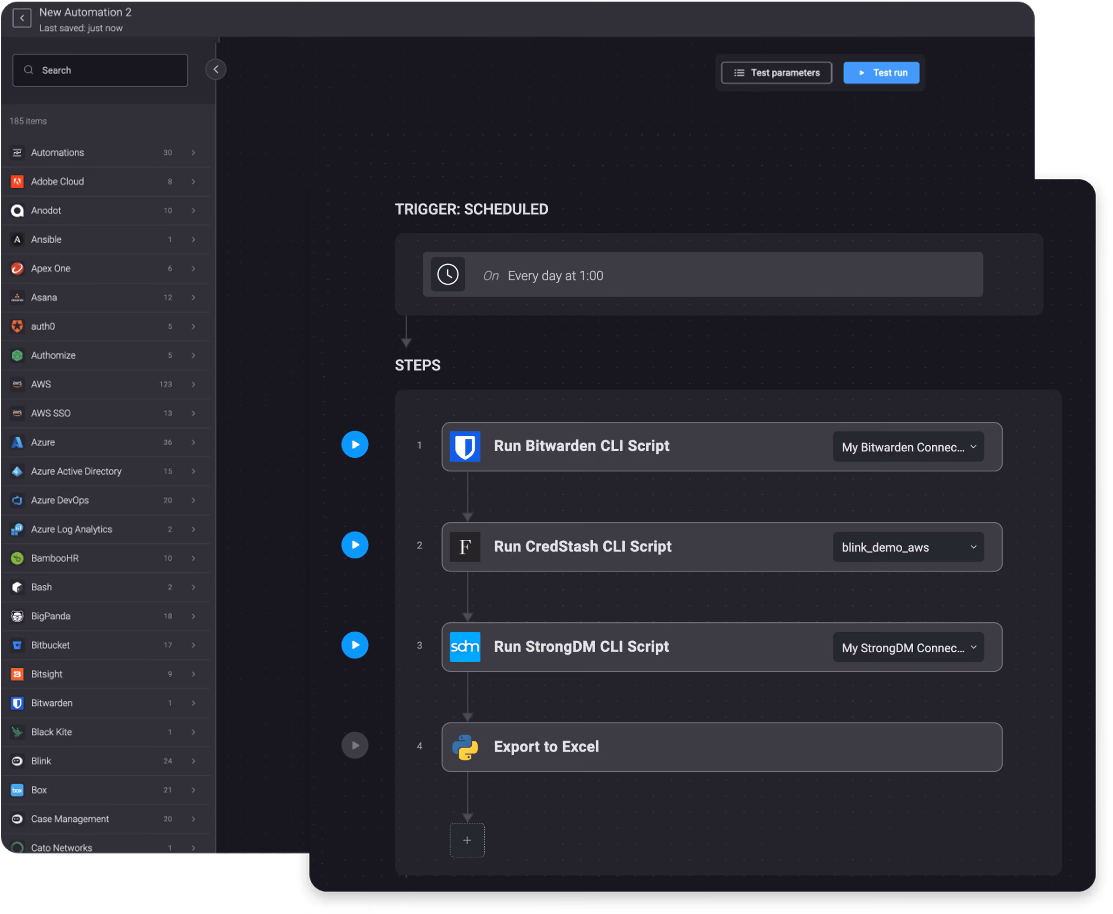Click the Bash icon in sidebar
Screen dimensions: 1113x914
pos(18,587)
